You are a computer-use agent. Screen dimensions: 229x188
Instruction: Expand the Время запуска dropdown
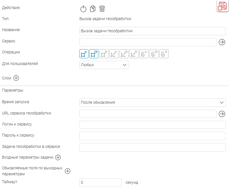[x=153, y=103]
